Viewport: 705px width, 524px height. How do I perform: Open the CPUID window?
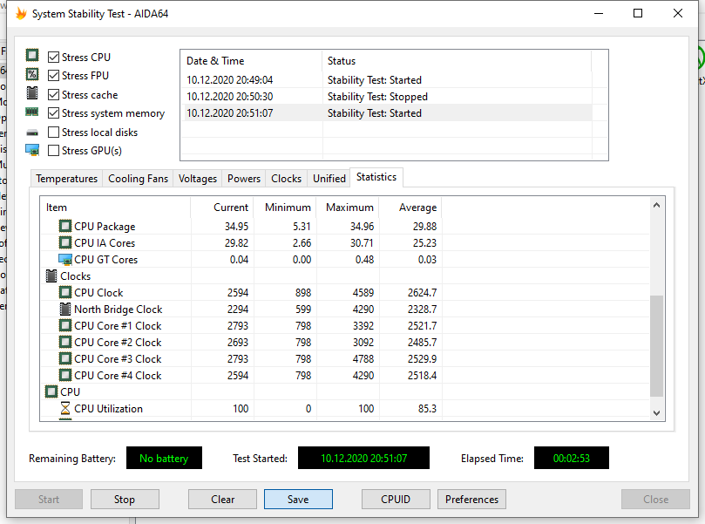pos(396,500)
